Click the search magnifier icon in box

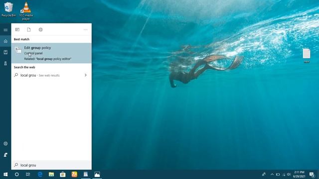(x=16, y=165)
